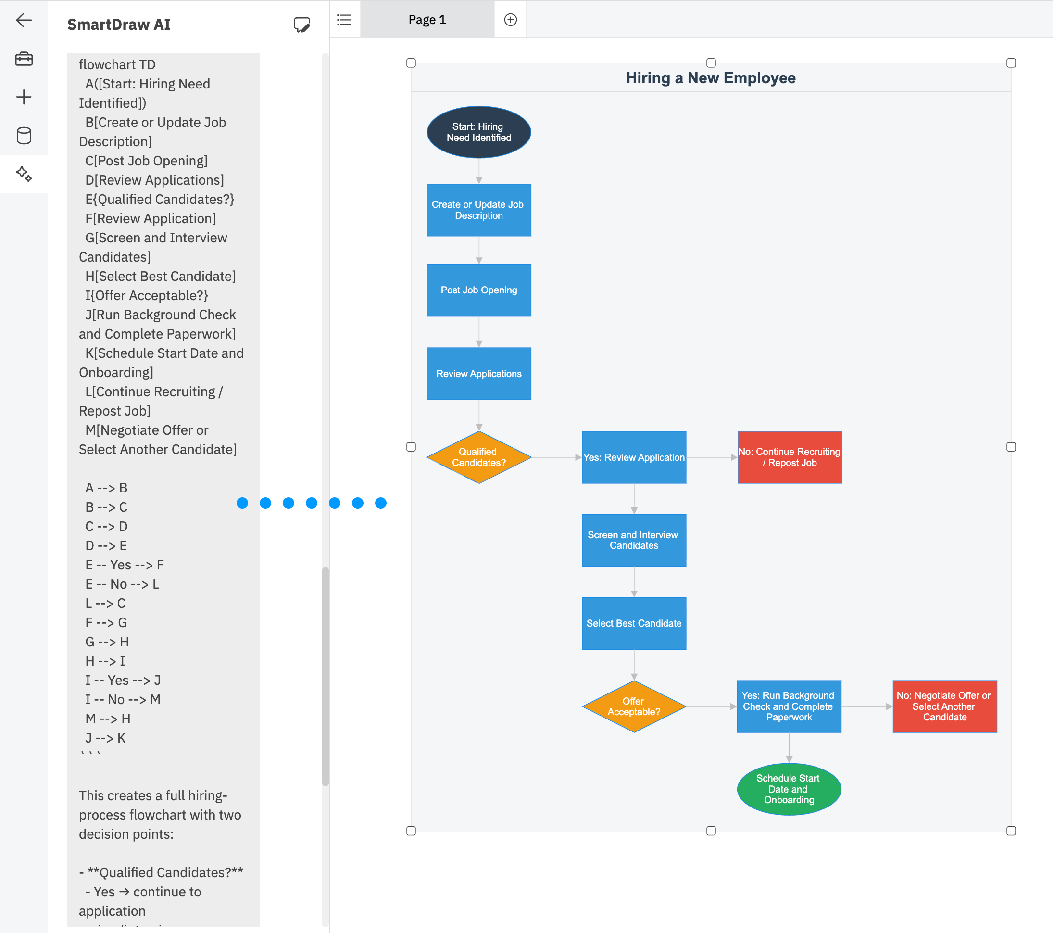
Task: Select the Create or Update Job Description box
Action: 479,210
